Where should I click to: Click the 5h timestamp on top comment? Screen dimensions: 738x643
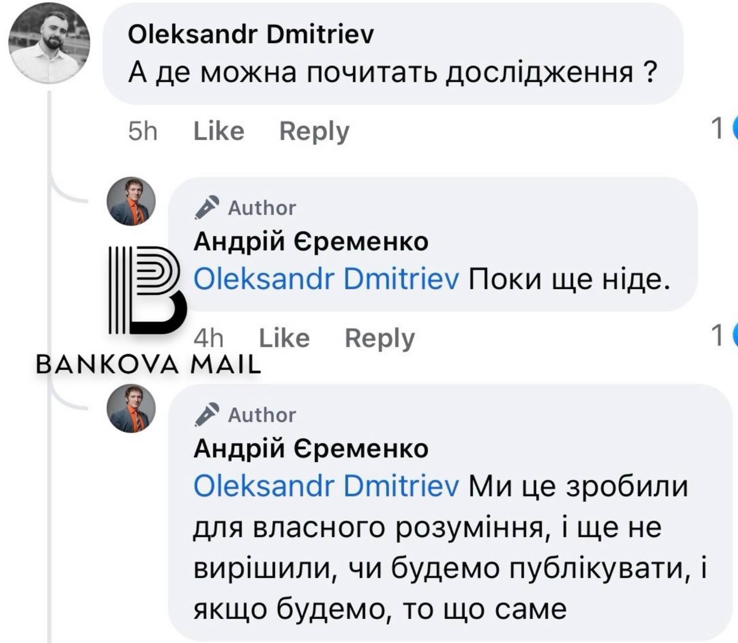click(x=142, y=131)
